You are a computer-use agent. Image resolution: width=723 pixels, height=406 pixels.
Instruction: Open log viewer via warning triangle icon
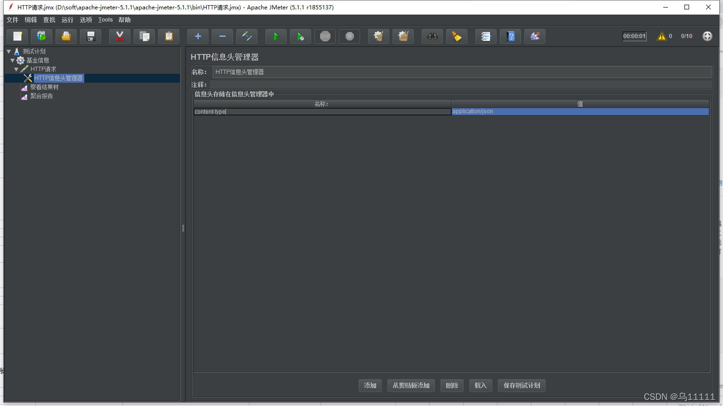tap(662, 36)
